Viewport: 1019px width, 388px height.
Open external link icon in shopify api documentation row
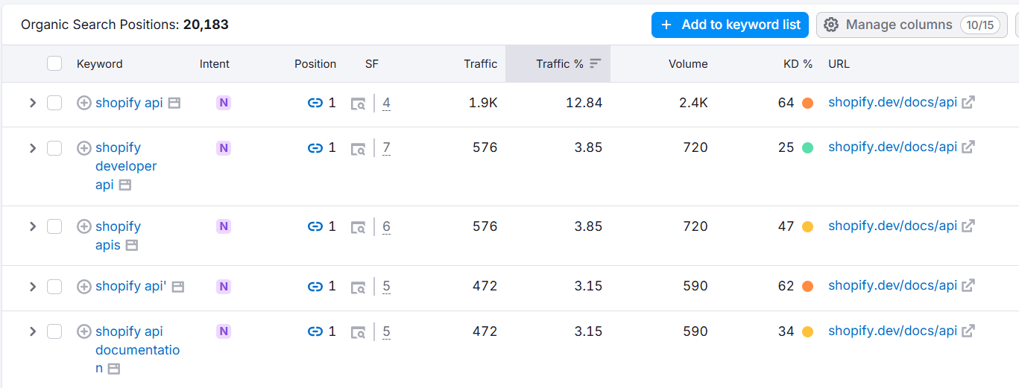[x=968, y=331]
